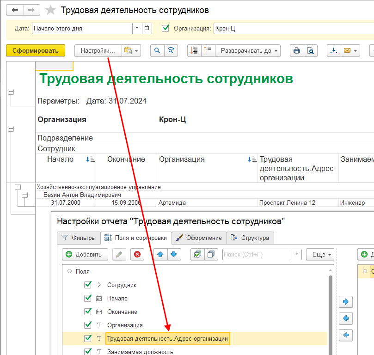Screen dimensions: 374x355
Task: Add the report to favorites with the star
Action: [x=51, y=10]
